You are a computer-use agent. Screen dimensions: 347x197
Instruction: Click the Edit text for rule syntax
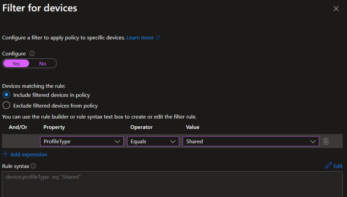338,166
